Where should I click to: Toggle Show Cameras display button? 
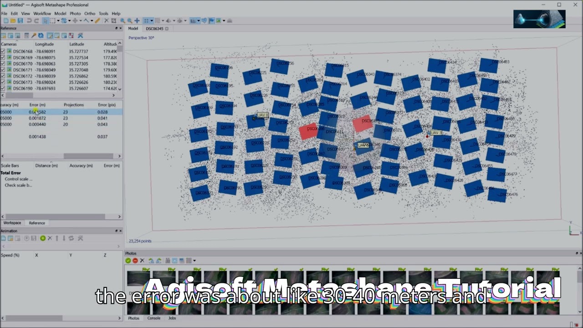point(193,20)
